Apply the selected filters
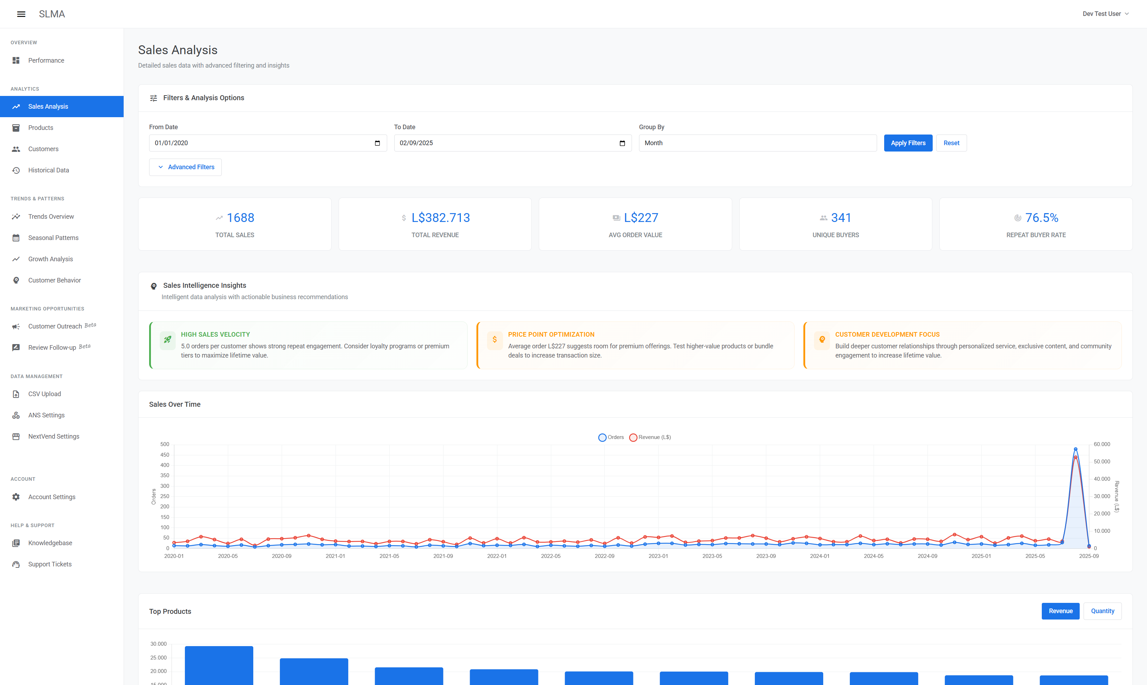The width and height of the screenshot is (1147, 685). (x=908, y=143)
